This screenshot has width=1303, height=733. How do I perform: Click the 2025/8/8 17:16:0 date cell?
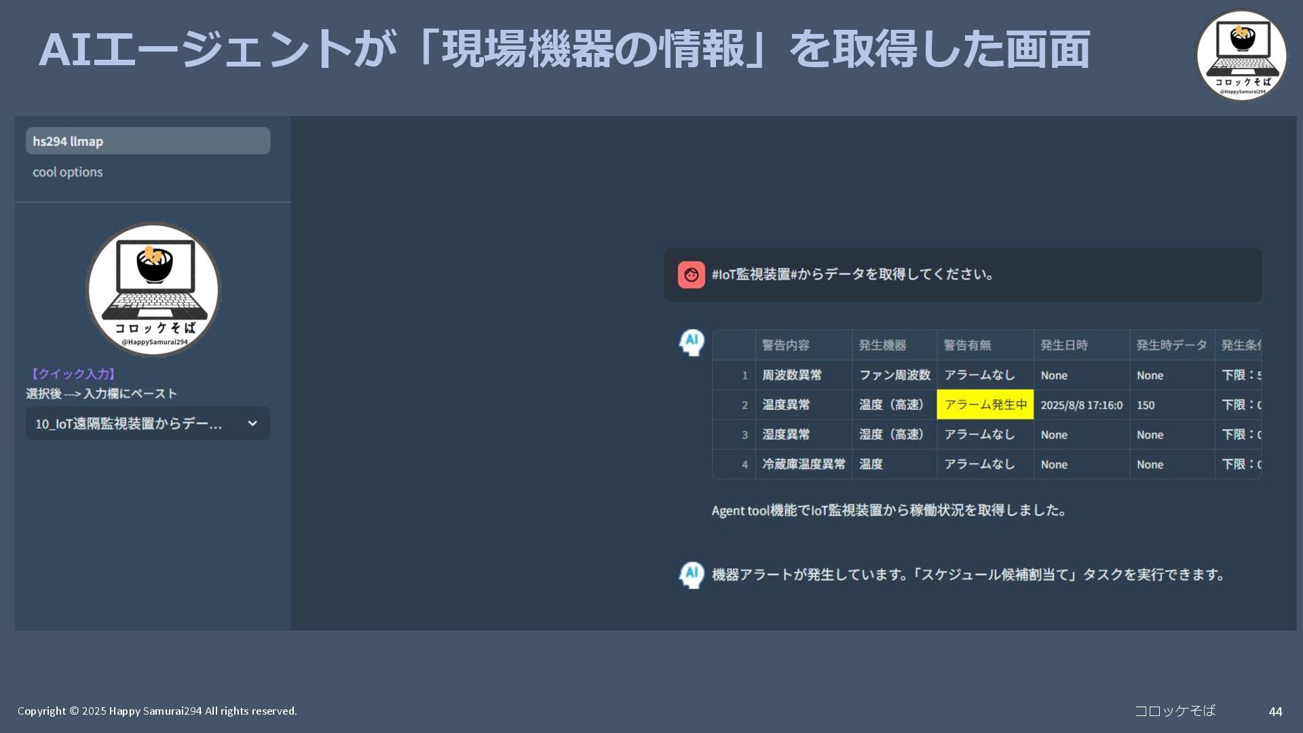coord(1081,405)
